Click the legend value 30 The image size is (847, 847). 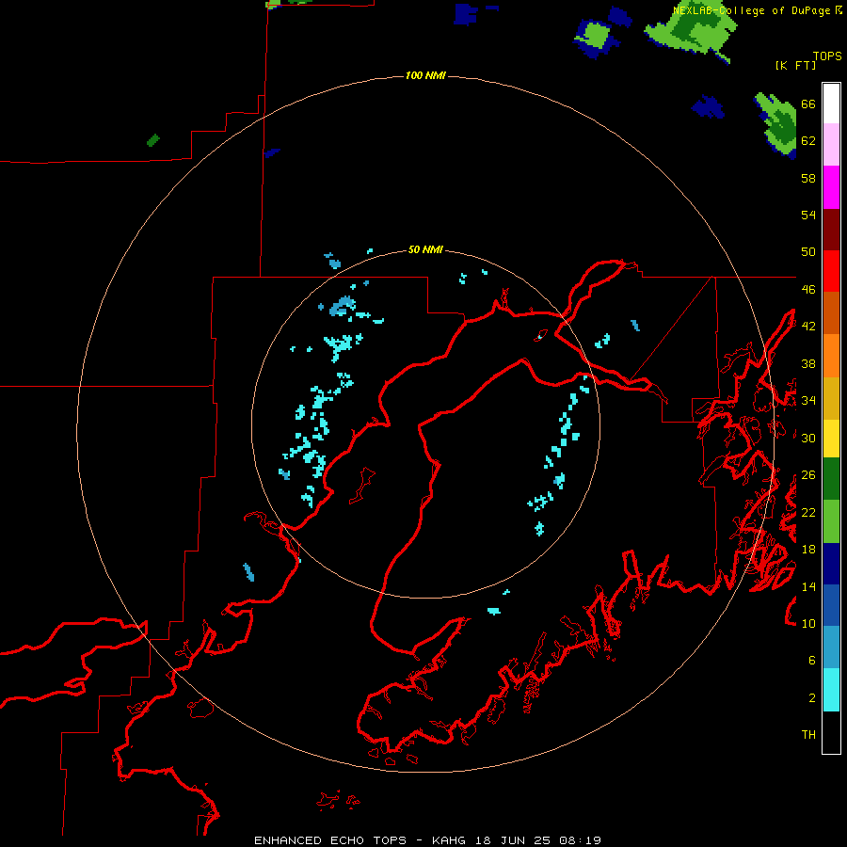point(808,438)
